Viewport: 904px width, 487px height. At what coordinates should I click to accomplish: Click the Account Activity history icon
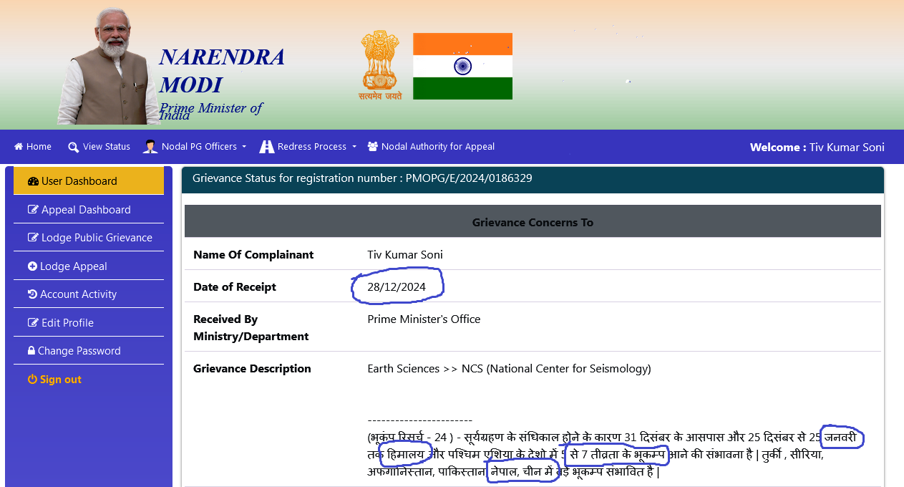[32, 294]
